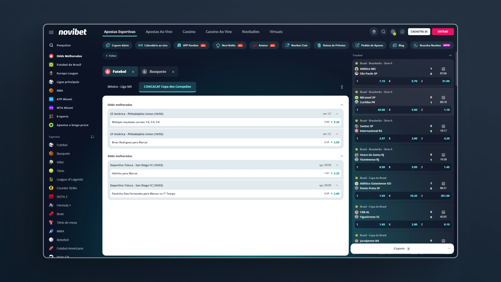501x282 pixels.
Task: Open the settings gear icon in header
Action: pyautogui.click(x=393, y=32)
